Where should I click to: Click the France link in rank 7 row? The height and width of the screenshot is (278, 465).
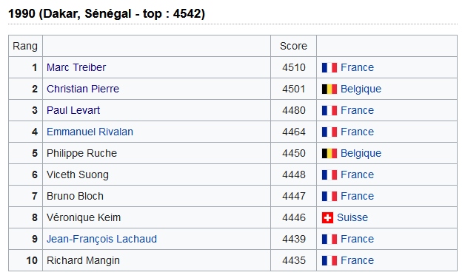click(x=357, y=196)
